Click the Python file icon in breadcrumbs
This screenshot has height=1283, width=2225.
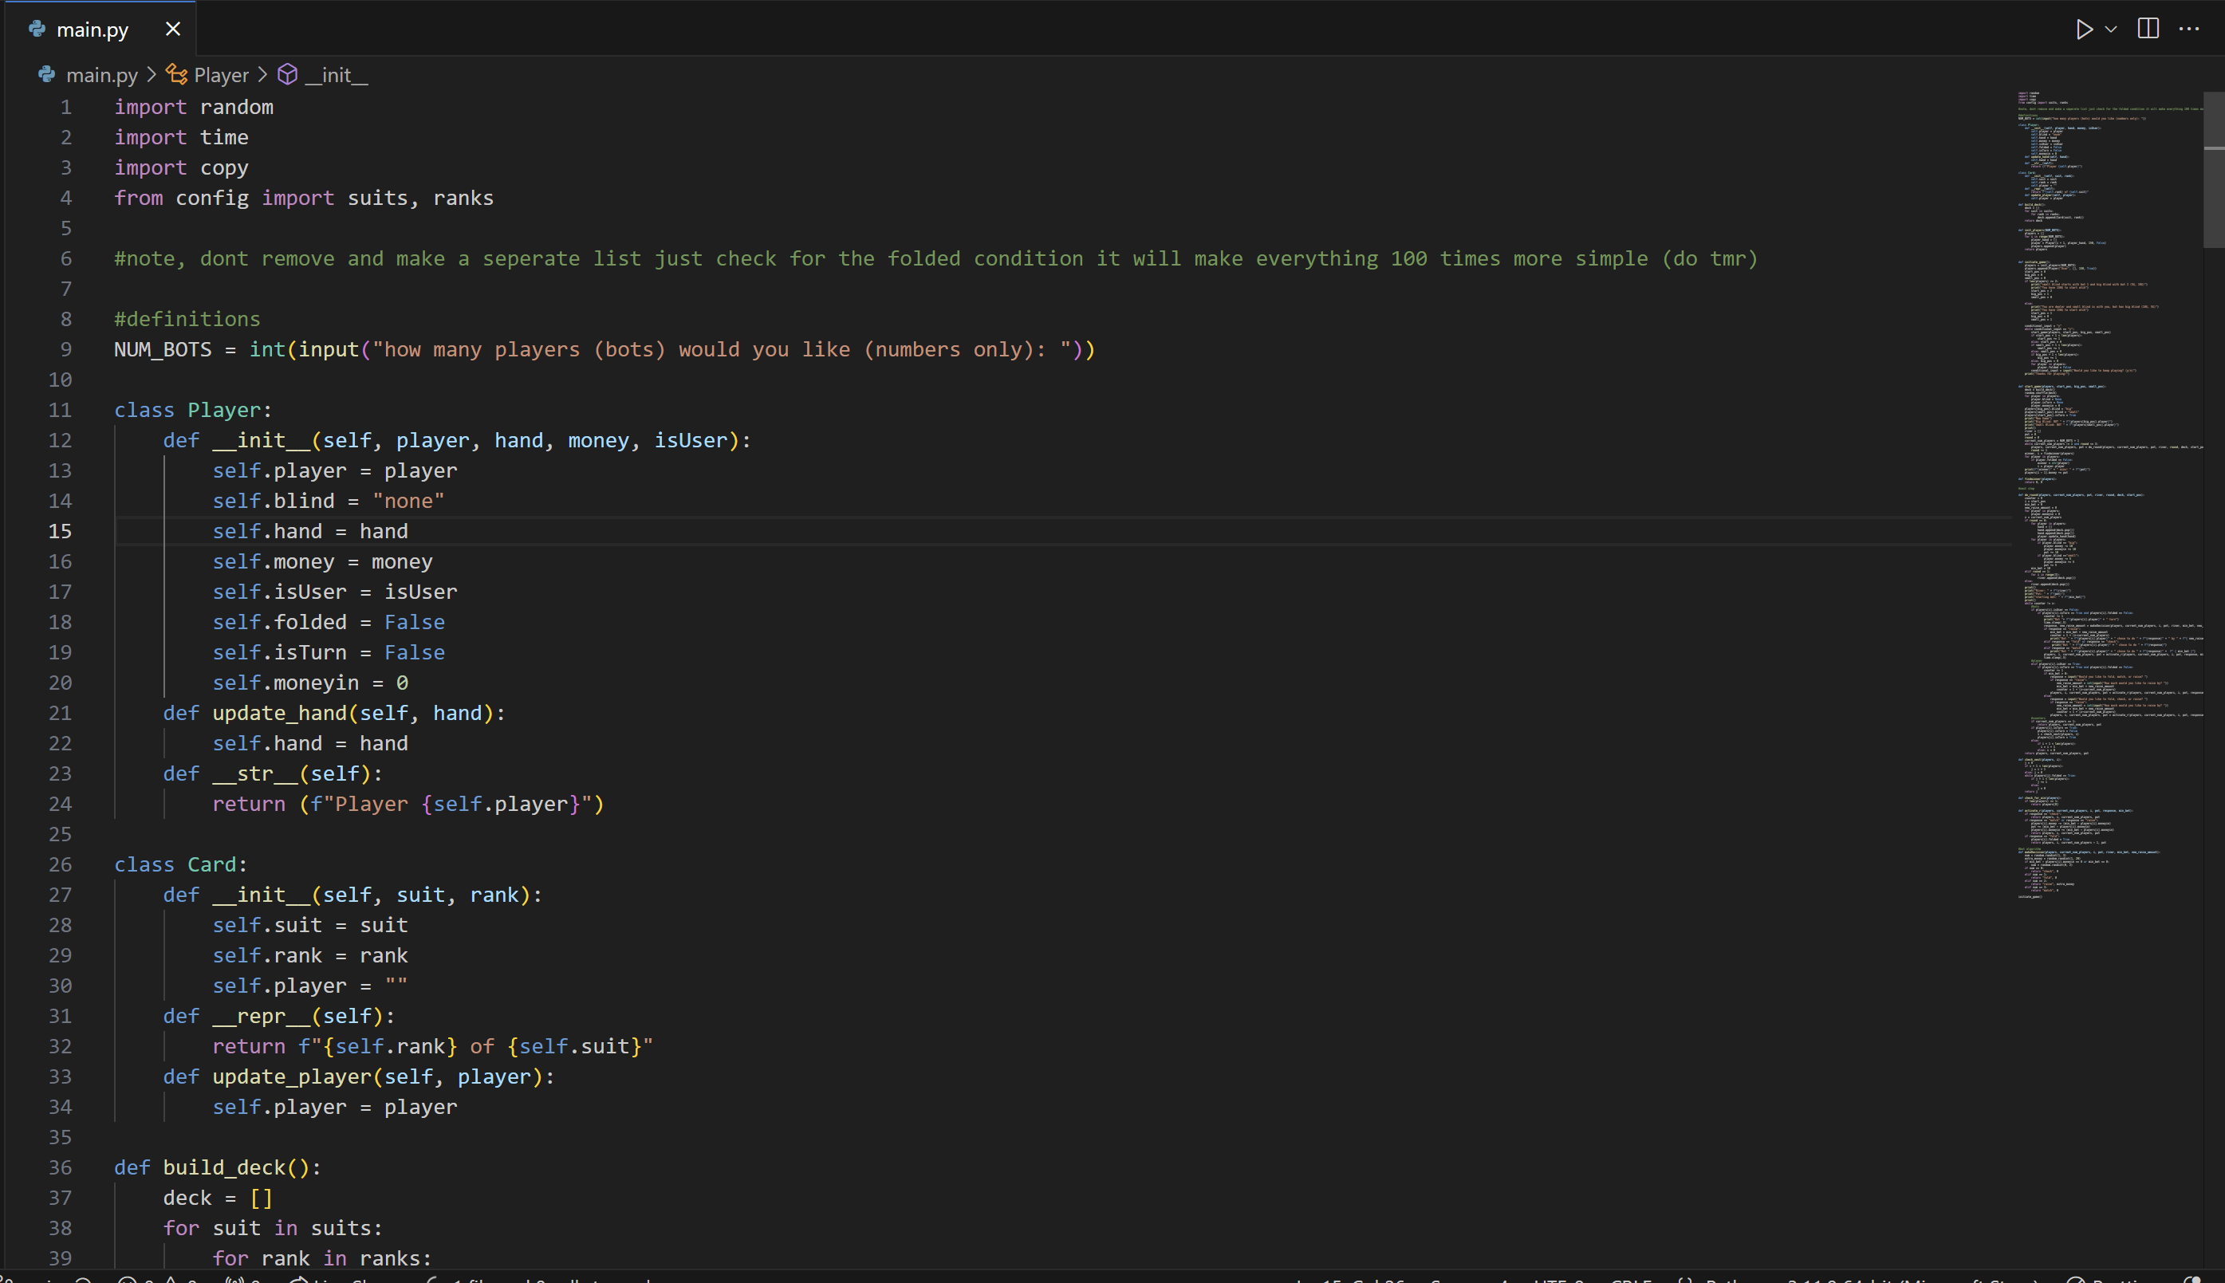pyautogui.click(x=47, y=75)
